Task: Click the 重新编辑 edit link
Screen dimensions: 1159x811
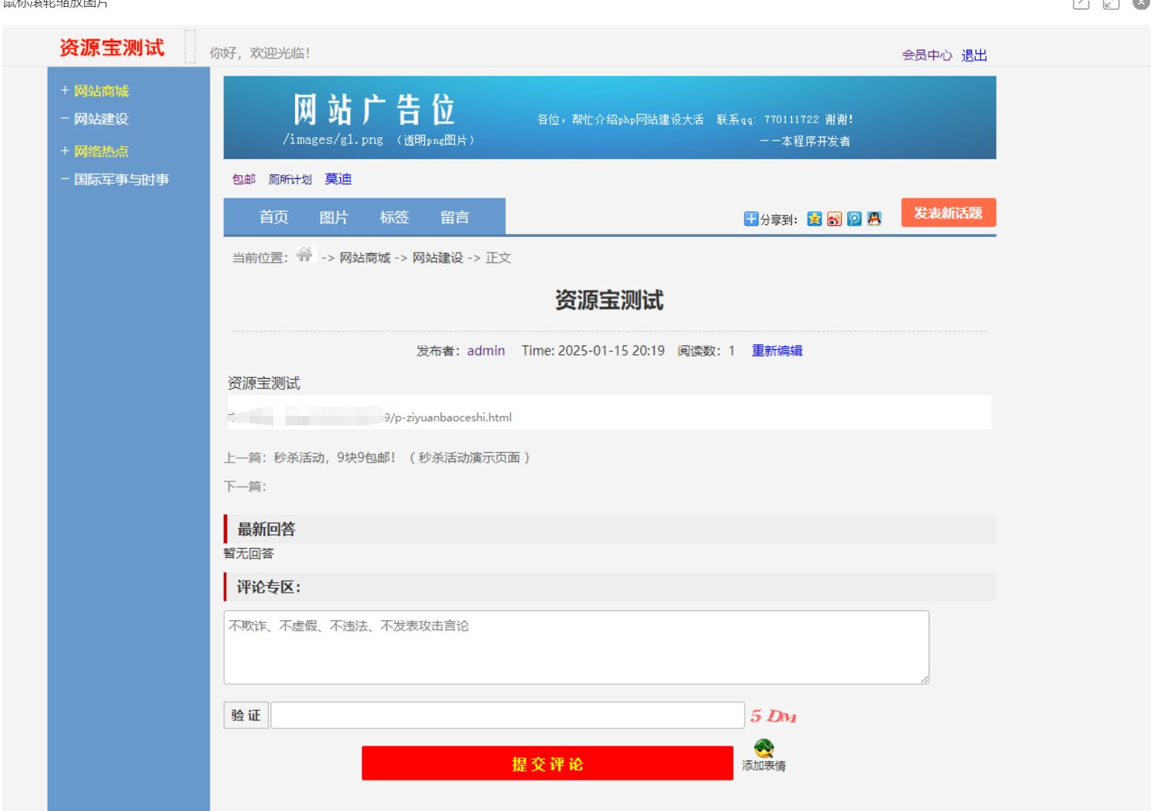Action: pos(776,351)
